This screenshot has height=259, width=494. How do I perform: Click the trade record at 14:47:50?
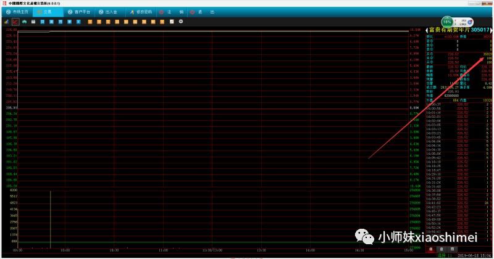458,215
